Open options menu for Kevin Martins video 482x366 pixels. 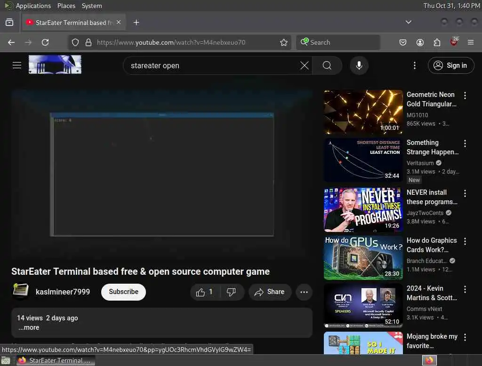[465, 289]
